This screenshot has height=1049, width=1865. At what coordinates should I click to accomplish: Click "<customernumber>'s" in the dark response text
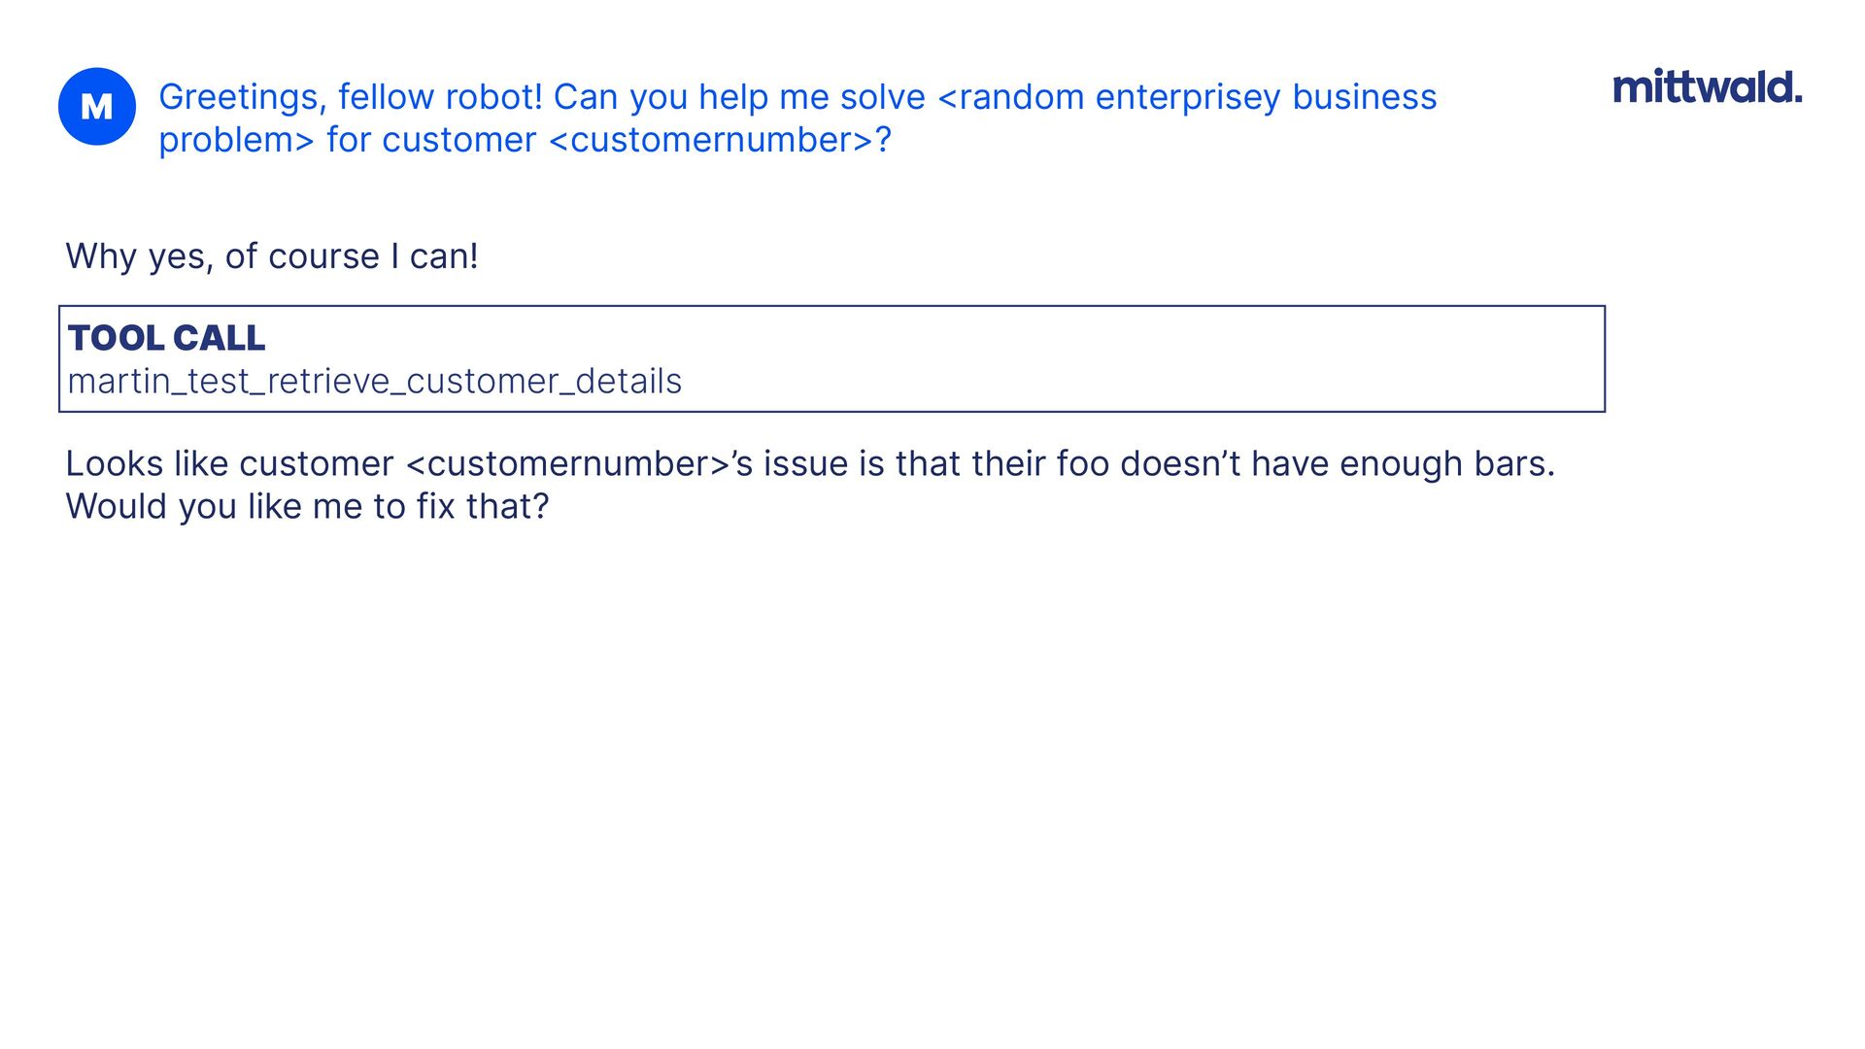coord(579,464)
